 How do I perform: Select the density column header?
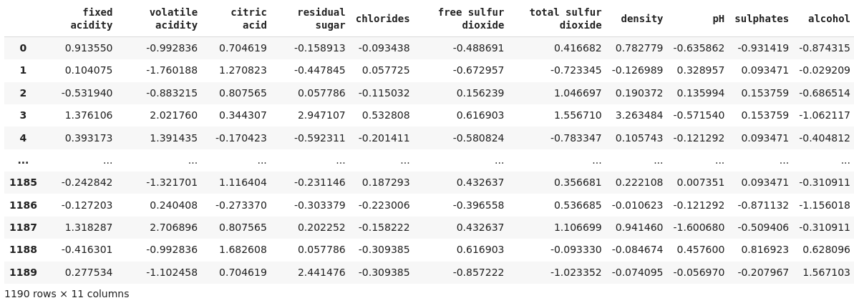click(641, 19)
